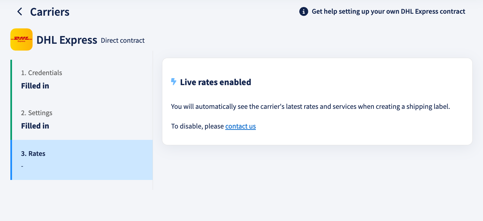
Task: Click the blue highlight bar beside Rates
Action: click(11, 160)
